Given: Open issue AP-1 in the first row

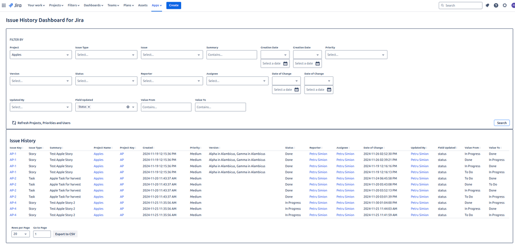Looking at the screenshot, I should coord(13,154).
